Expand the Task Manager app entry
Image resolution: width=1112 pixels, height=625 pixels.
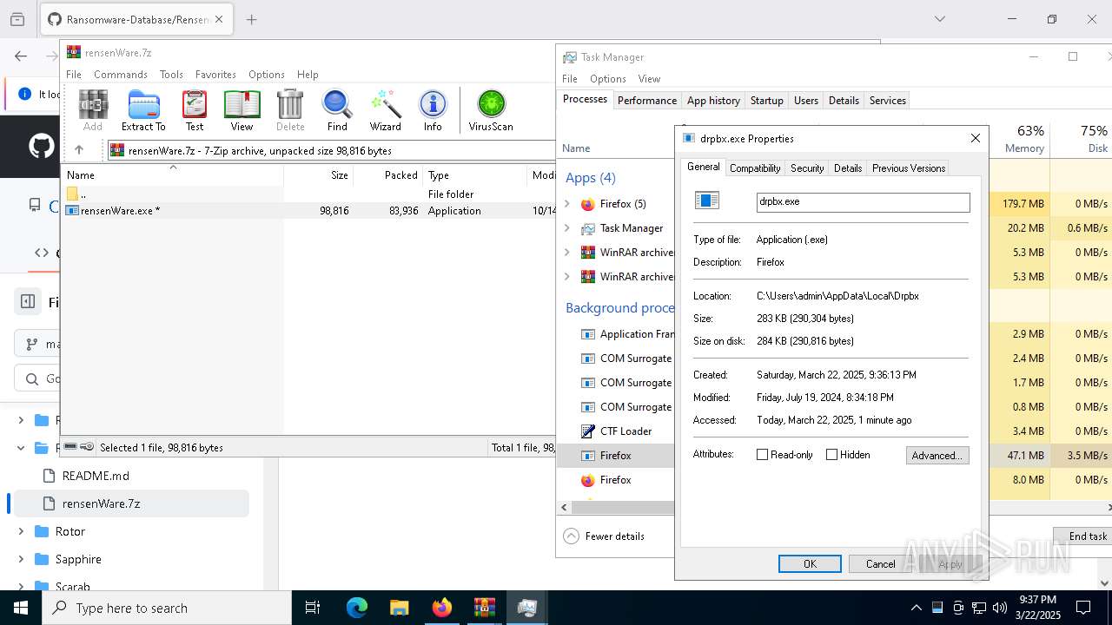click(x=567, y=228)
